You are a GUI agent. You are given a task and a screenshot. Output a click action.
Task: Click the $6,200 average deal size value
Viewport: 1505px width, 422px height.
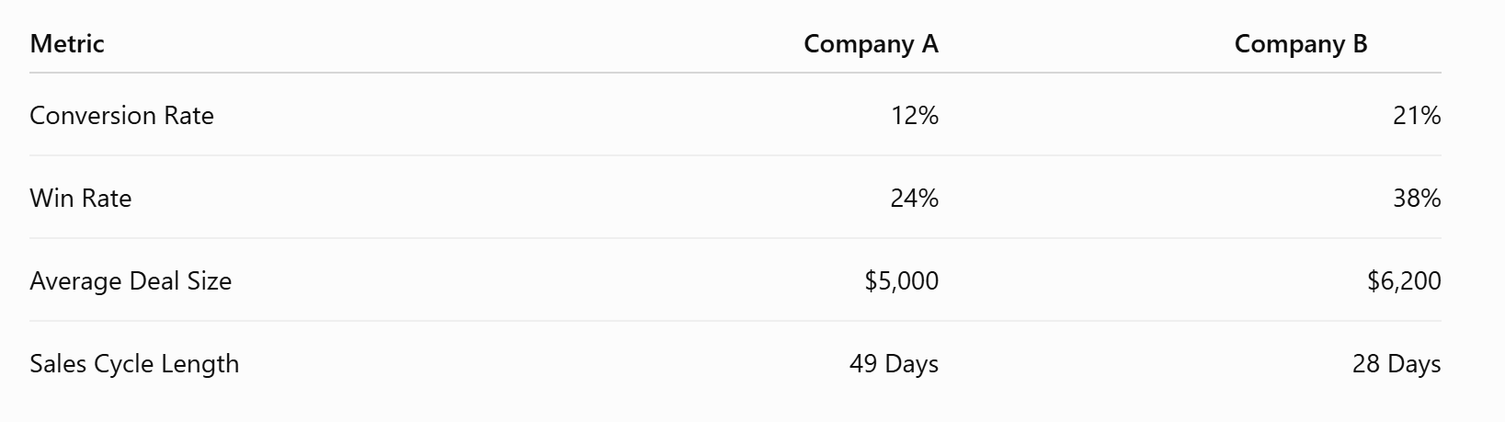pos(1404,280)
